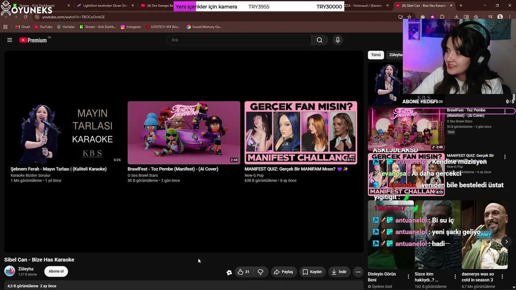Open the Chrome apps grid shortcut
Image resolution: width=516 pixels, height=290 pixels.
tap(5, 27)
